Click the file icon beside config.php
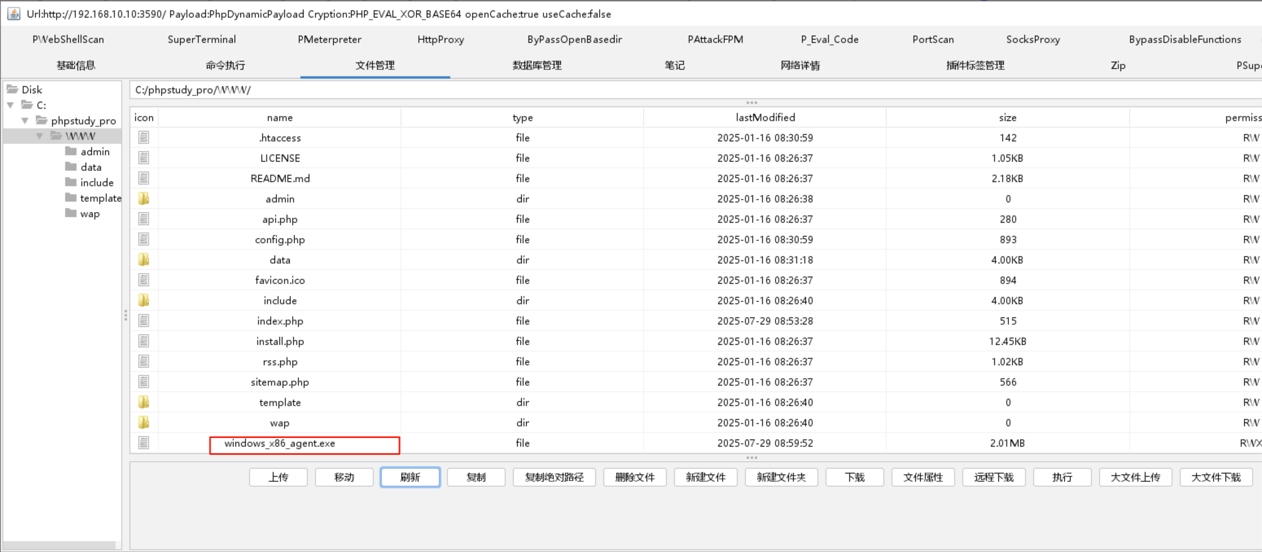This screenshot has height=552, width=1262. click(143, 239)
